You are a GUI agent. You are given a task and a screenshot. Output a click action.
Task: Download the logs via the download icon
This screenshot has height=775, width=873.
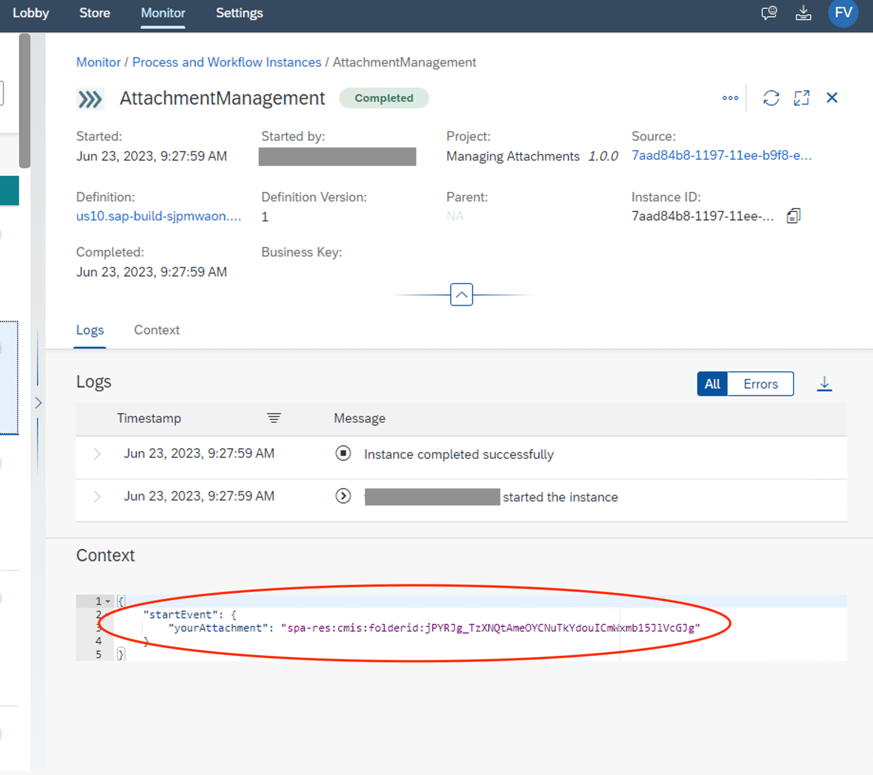point(824,383)
